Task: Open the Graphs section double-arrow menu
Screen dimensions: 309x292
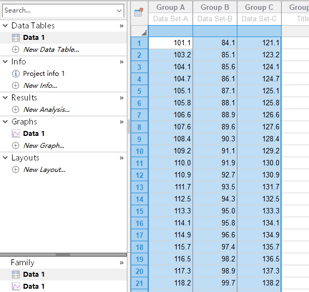Action: [121, 122]
